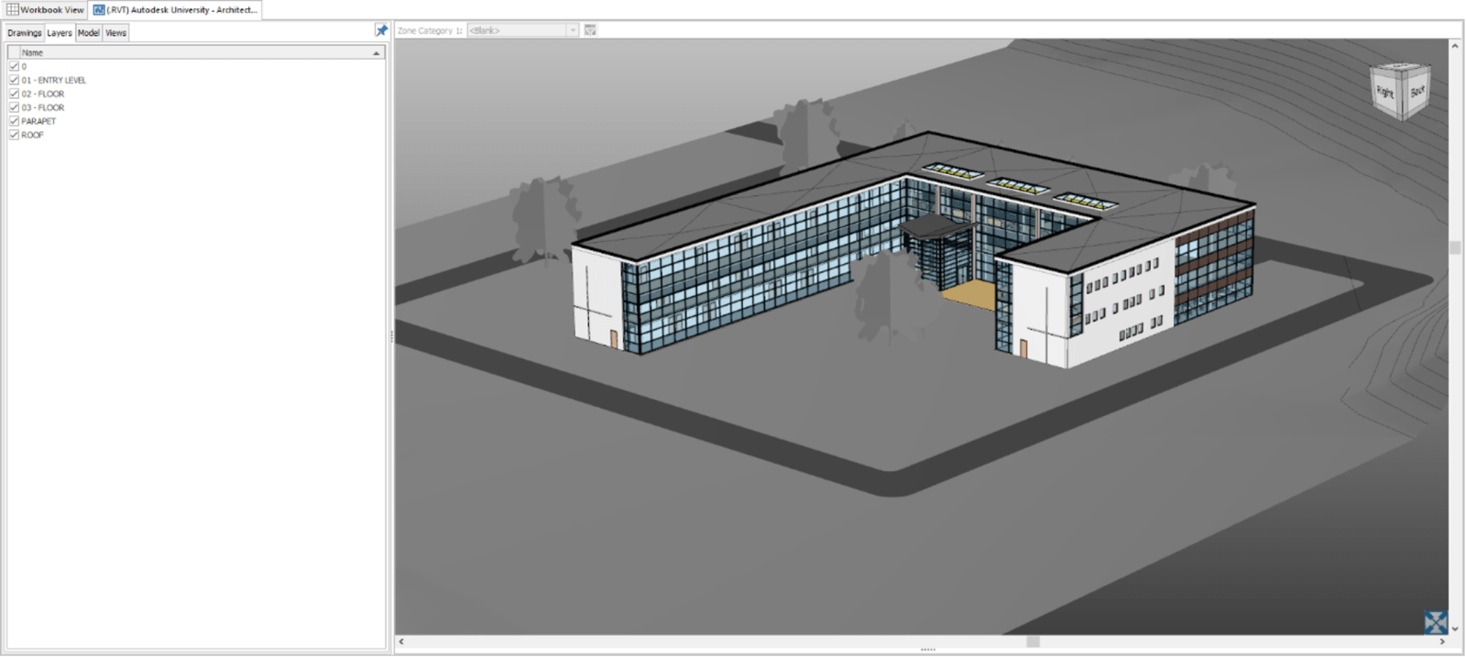Uncheck the layer 0 checkbox
Image resolution: width=1466 pixels, height=657 pixels.
(14, 66)
